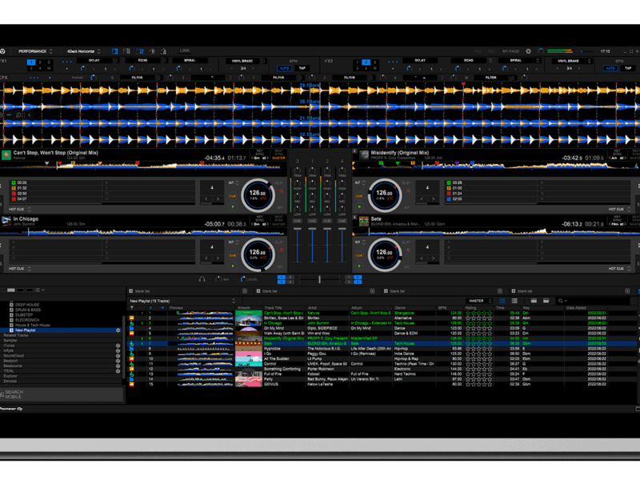The image size is (640, 480).
Task: Open the PERFORMANCE mode dropdown
Action: click(x=34, y=51)
